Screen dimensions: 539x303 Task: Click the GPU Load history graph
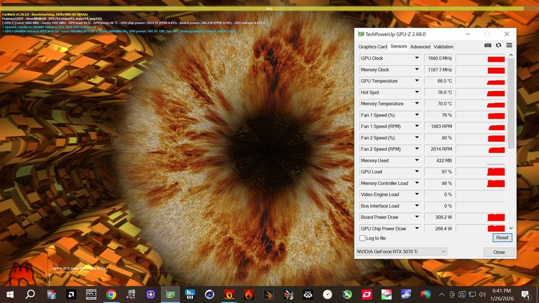point(480,172)
